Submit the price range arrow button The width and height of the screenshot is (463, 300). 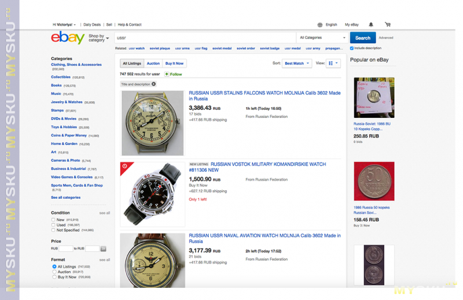click(103, 249)
